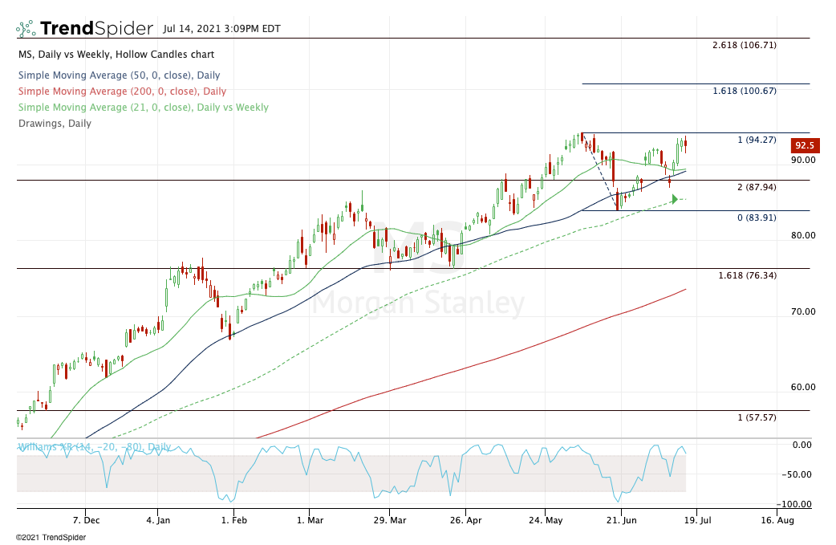
Task: Click the TrendSpider logo icon
Action: tap(26, 28)
